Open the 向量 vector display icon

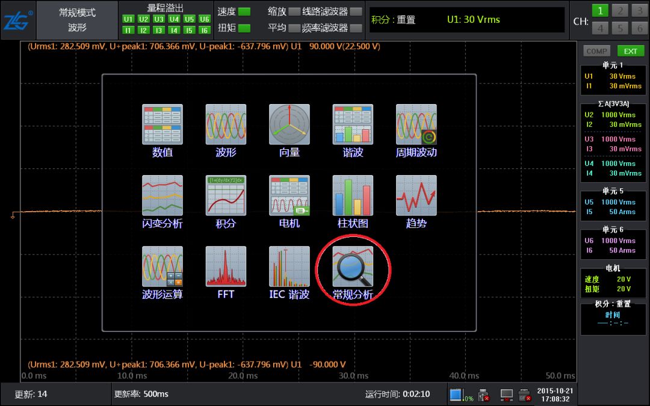click(x=289, y=125)
